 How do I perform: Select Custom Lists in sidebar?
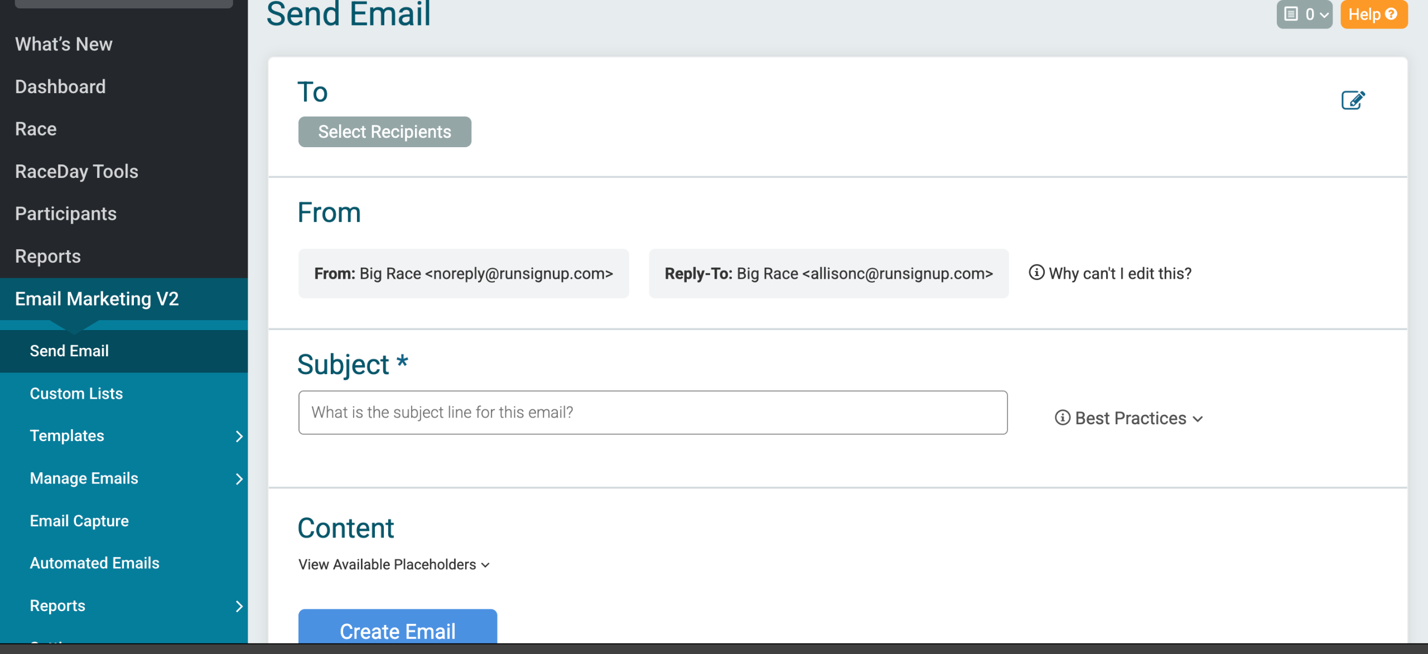76,394
